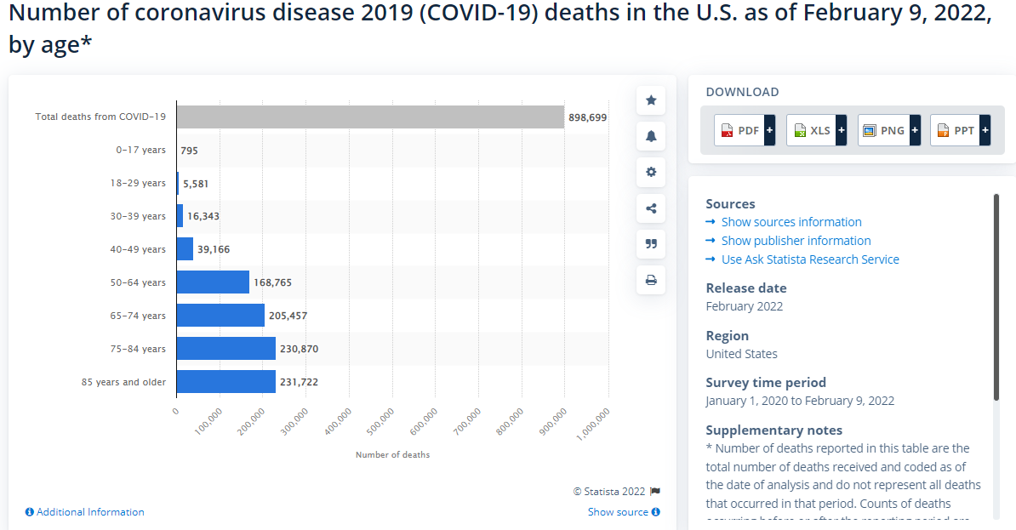Viewport: 1016px width, 530px height.
Task: Expand Show sources information
Action: click(x=791, y=222)
